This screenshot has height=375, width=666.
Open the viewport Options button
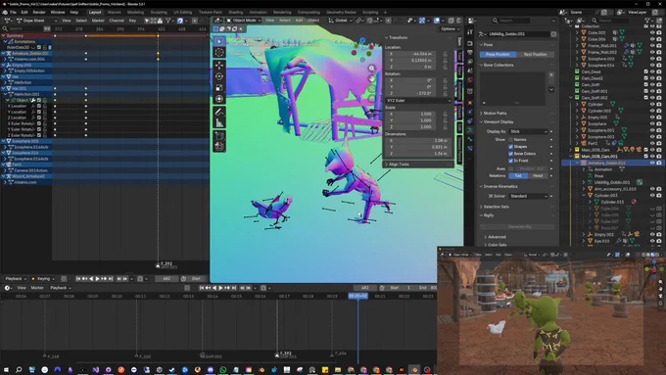point(450,28)
